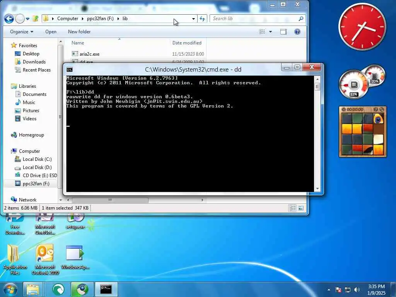Screen dimensions: 396x297
Task: Click the Explorer Forward arrow button
Action: (x=20, y=19)
